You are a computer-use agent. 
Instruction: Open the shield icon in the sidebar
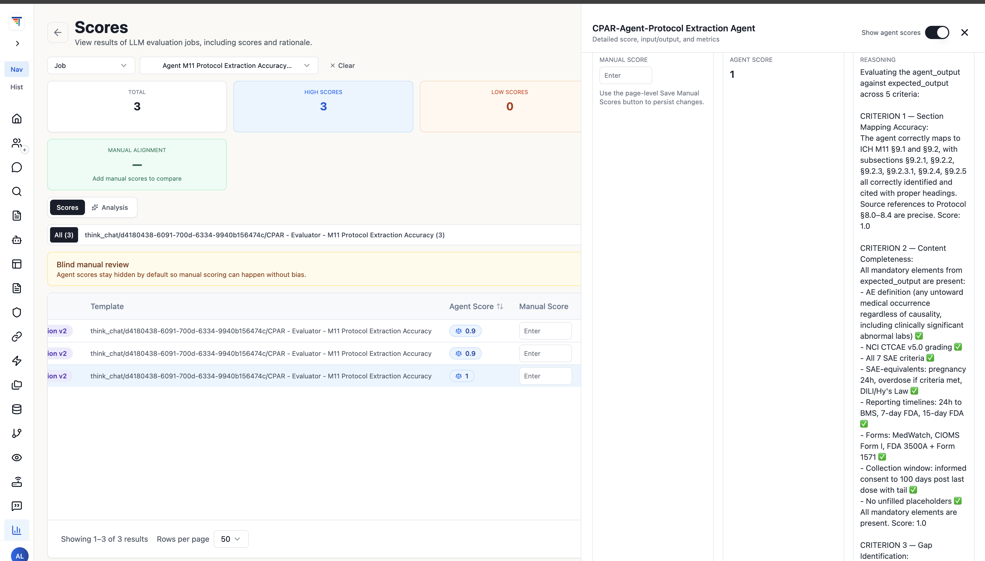[x=16, y=312]
